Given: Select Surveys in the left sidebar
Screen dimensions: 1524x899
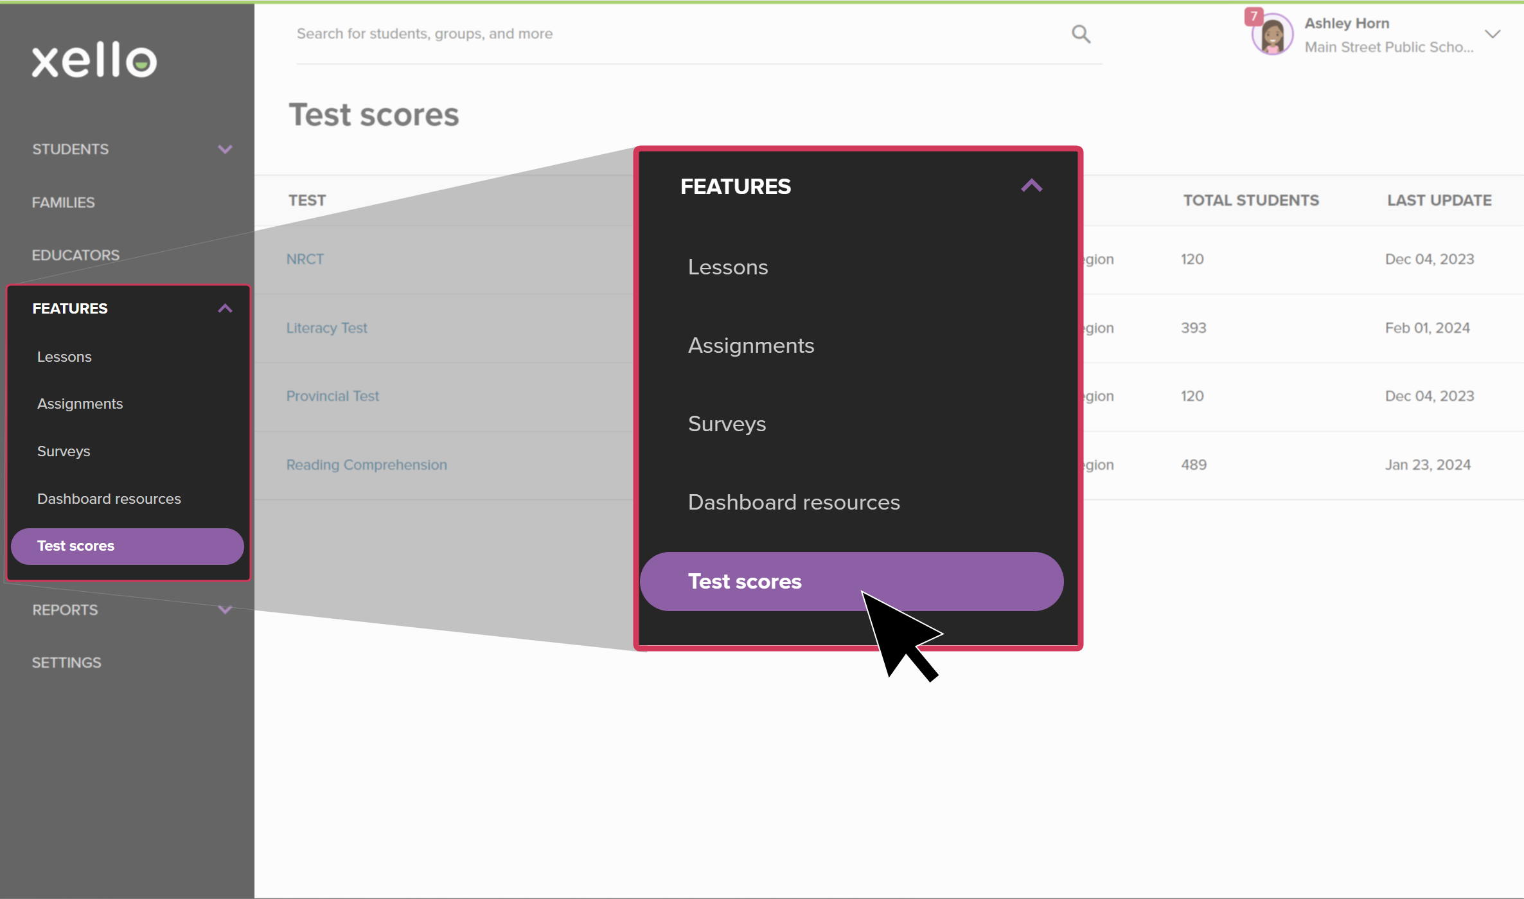Looking at the screenshot, I should [64, 451].
